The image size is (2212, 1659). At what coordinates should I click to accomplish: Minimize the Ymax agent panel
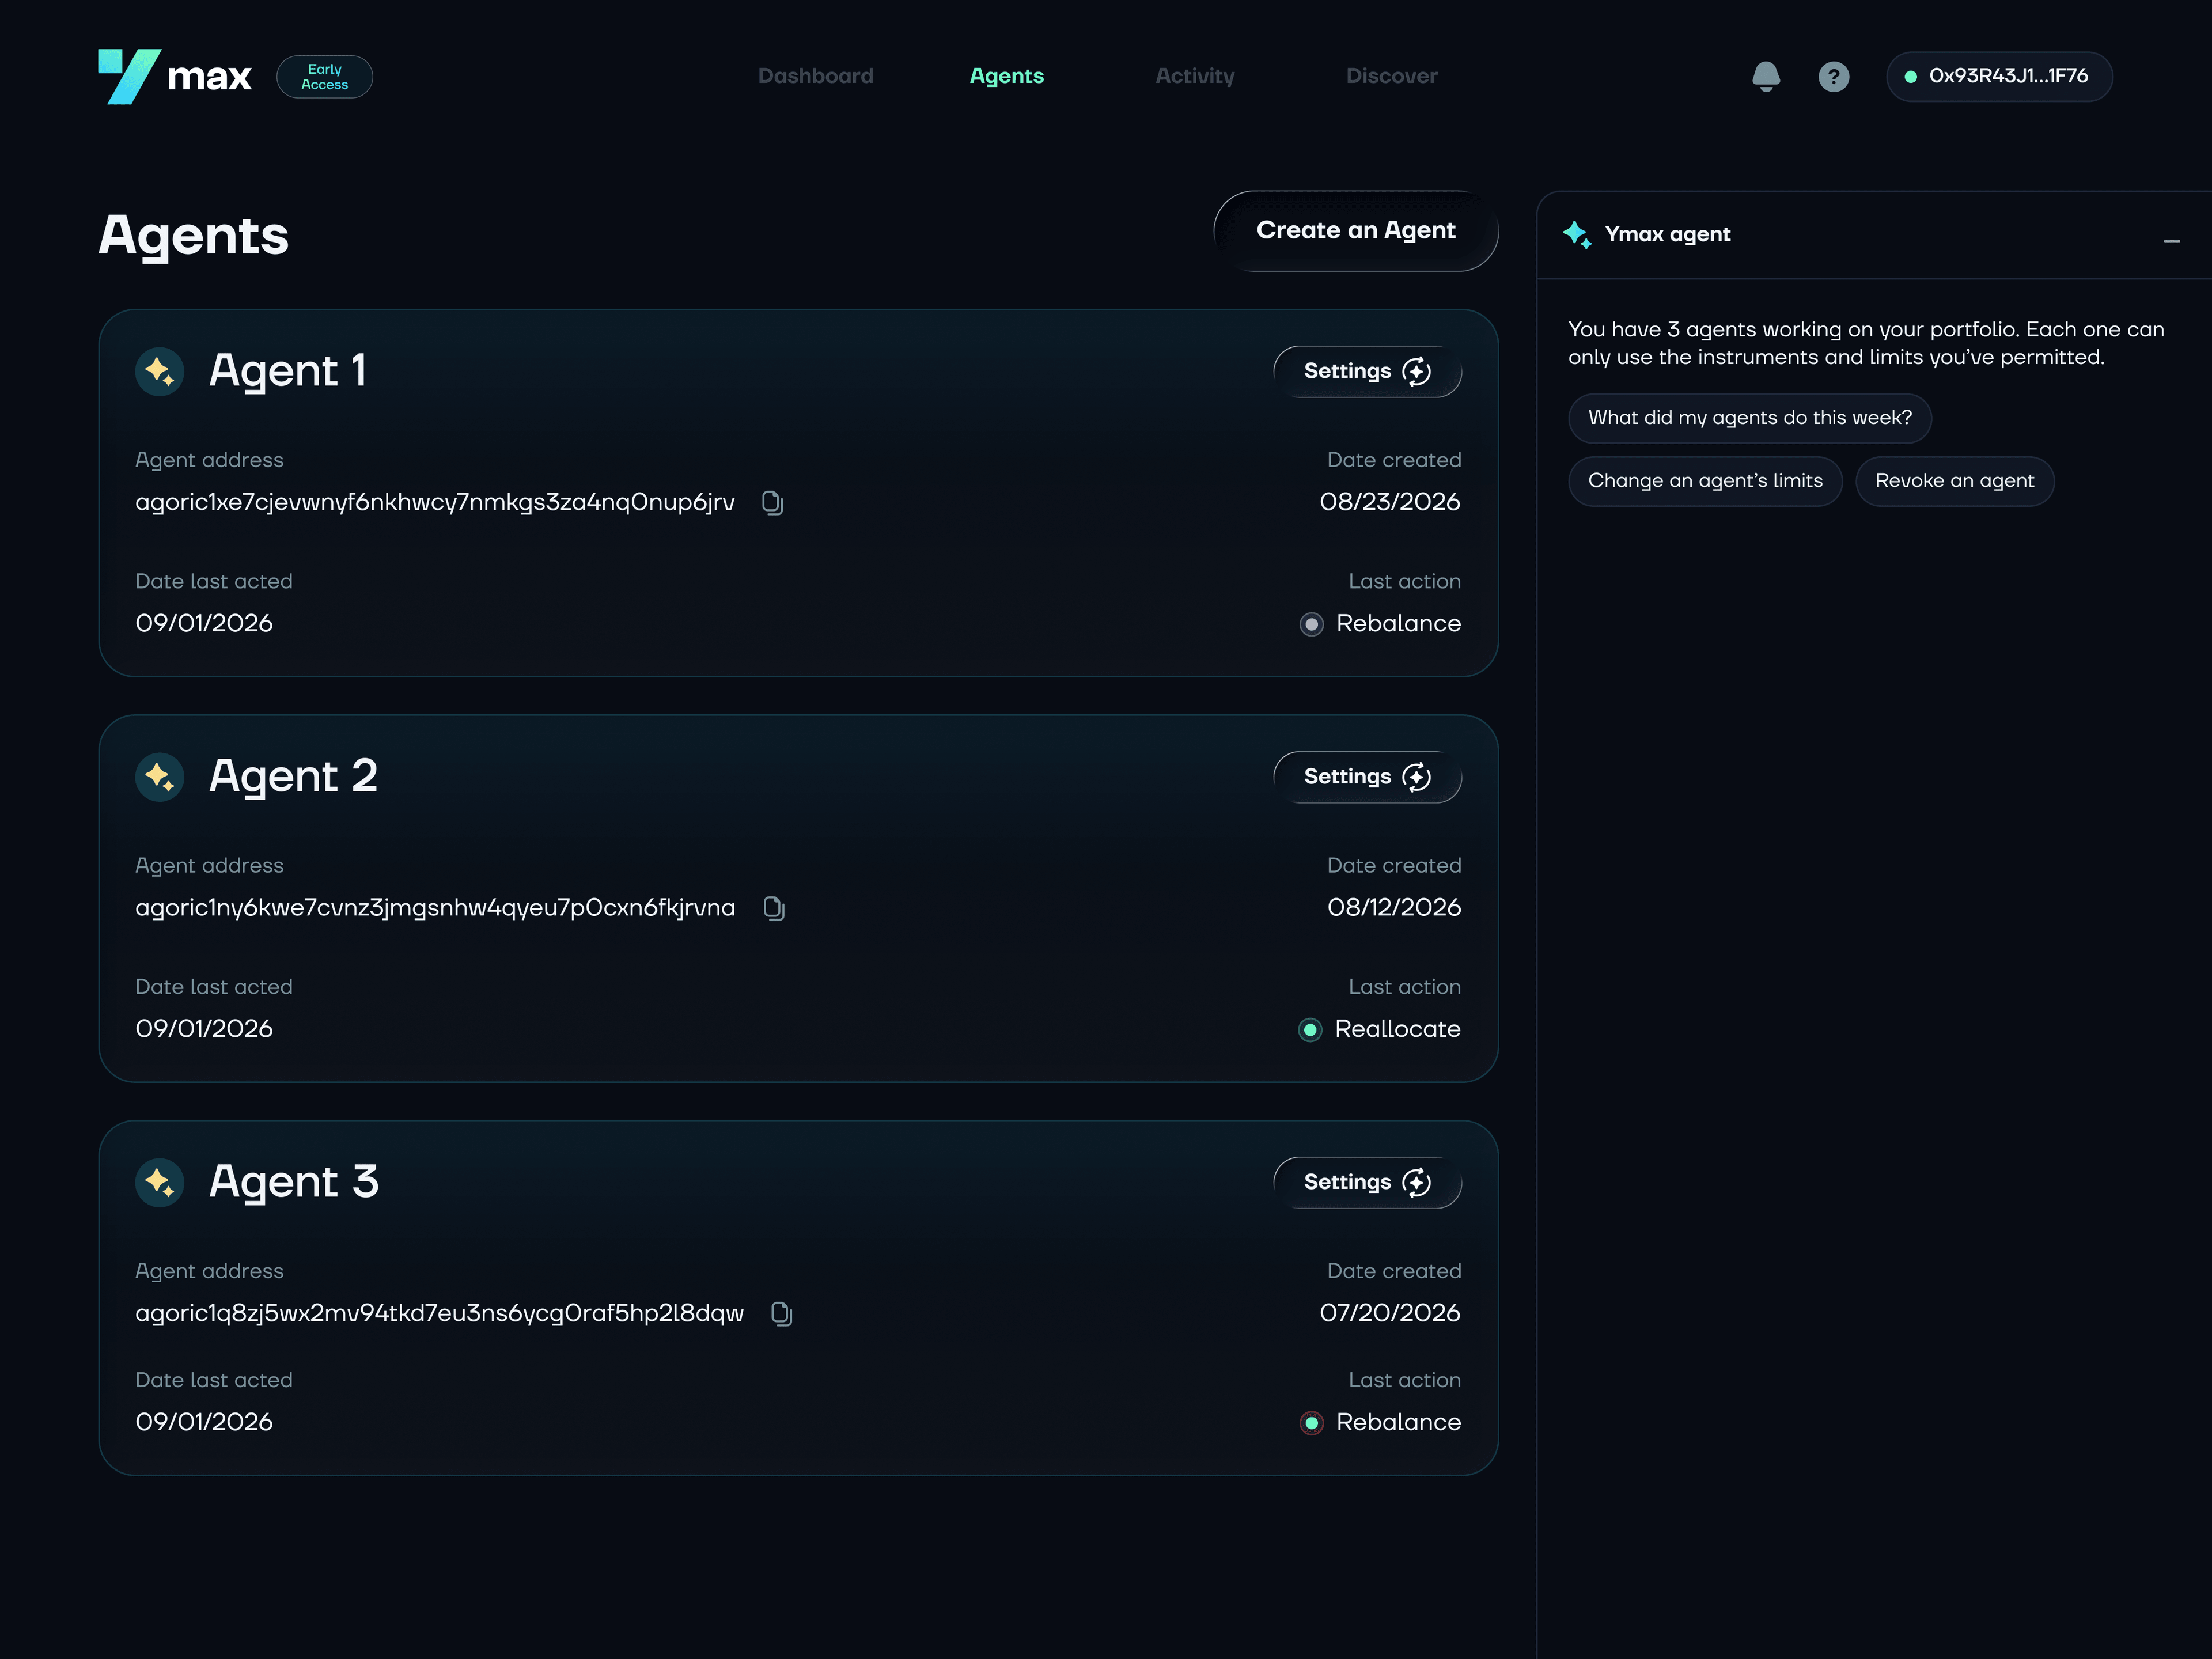2171,241
